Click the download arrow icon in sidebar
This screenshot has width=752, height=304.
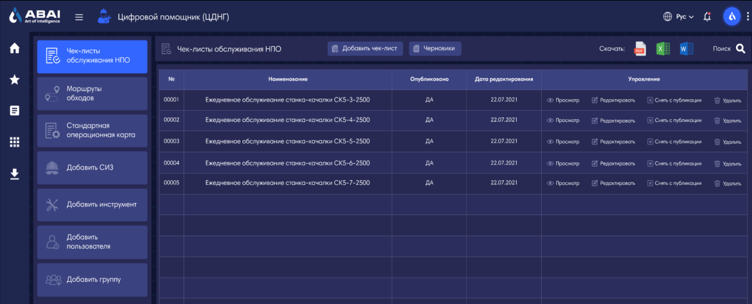pos(15,174)
